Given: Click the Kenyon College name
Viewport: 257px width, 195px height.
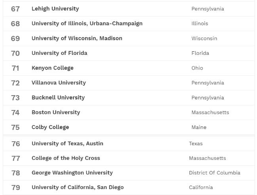Looking at the screenshot, I should (52, 68).
